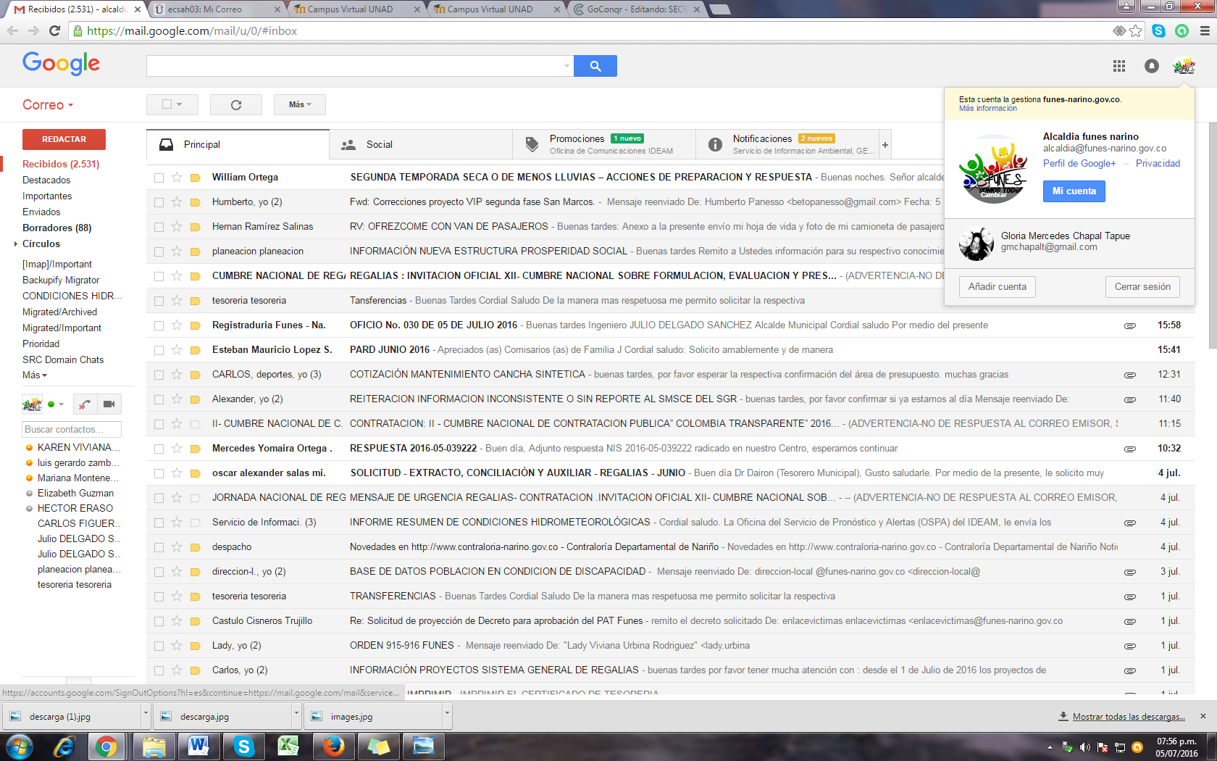Screen dimensions: 1217x761
Task: Open Excel from the taskbar
Action: 288,746
